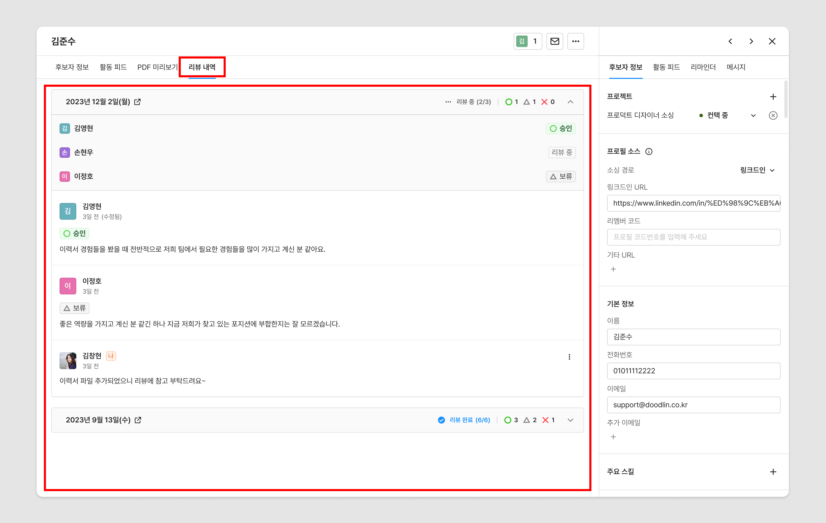Add a 주요 스킬 with plus icon
Viewport: 826px width, 523px height.
(x=773, y=472)
